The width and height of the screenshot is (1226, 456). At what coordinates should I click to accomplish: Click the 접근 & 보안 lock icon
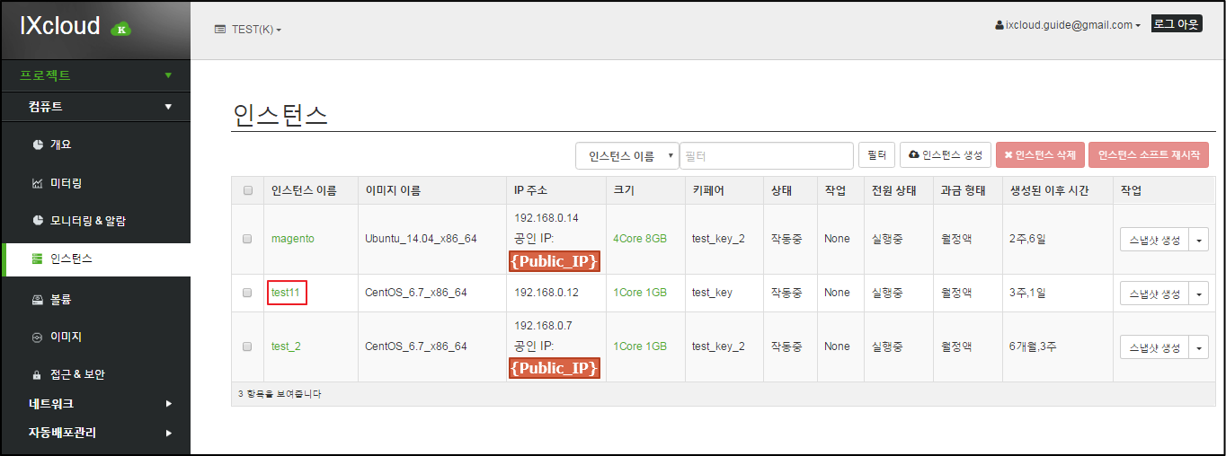click(38, 374)
